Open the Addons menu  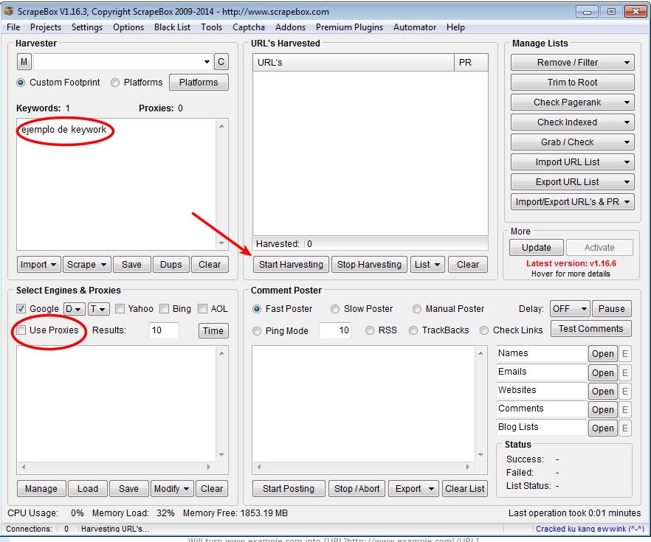point(290,27)
